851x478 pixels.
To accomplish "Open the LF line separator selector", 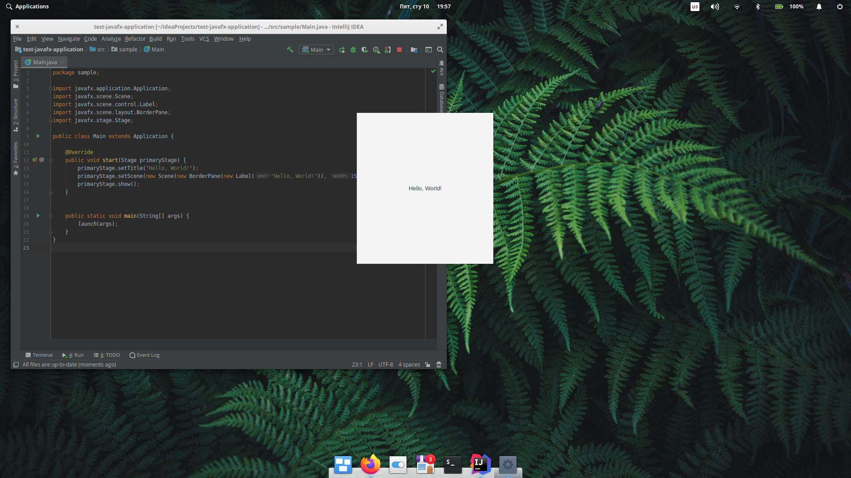I will point(371,365).
